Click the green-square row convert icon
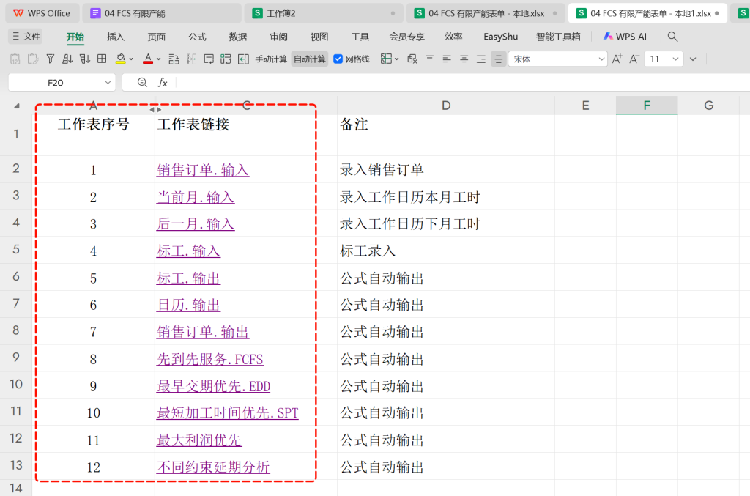This screenshot has height=496, width=750. (226, 59)
